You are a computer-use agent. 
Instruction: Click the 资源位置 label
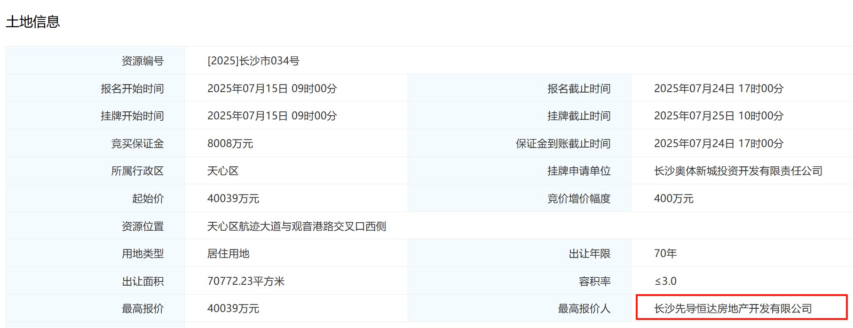[142, 226]
